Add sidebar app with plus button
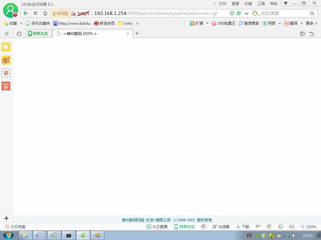This screenshot has width=321, height=240. [6, 218]
